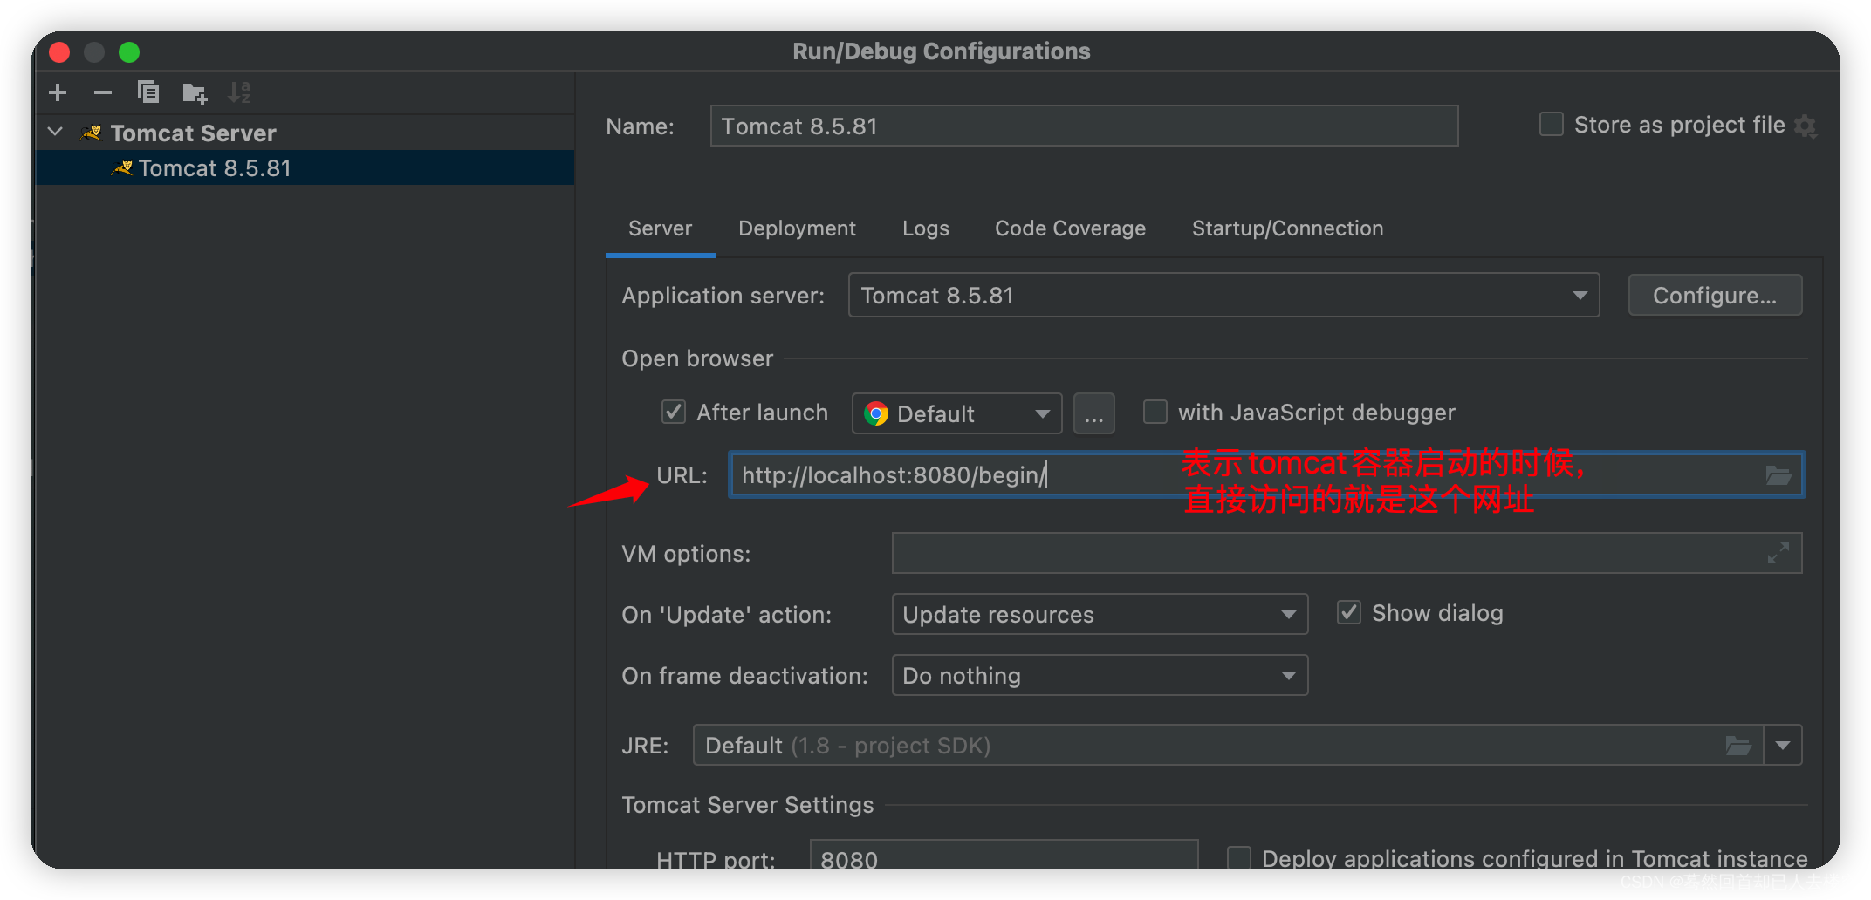Click the Chrome icon in the browser selector
Image resolution: width=1871 pixels, height=900 pixels.
pos(876,413)
